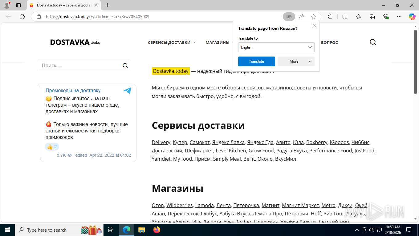The width and height of the screenshot is (419, 236).
Task: Click the thumbs up reaction 2
Action: pyautogui.click(x=52, y=147)
